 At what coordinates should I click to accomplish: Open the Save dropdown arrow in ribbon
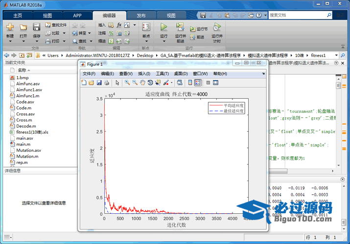(x=37, y=41)
